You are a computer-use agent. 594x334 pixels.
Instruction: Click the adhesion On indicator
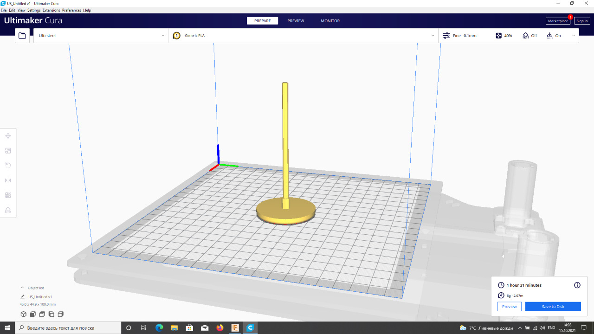pos(554,36)
